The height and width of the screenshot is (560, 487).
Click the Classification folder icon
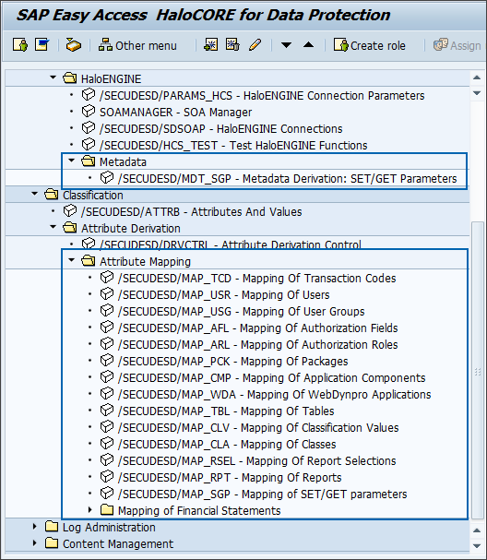pos(51,195)
